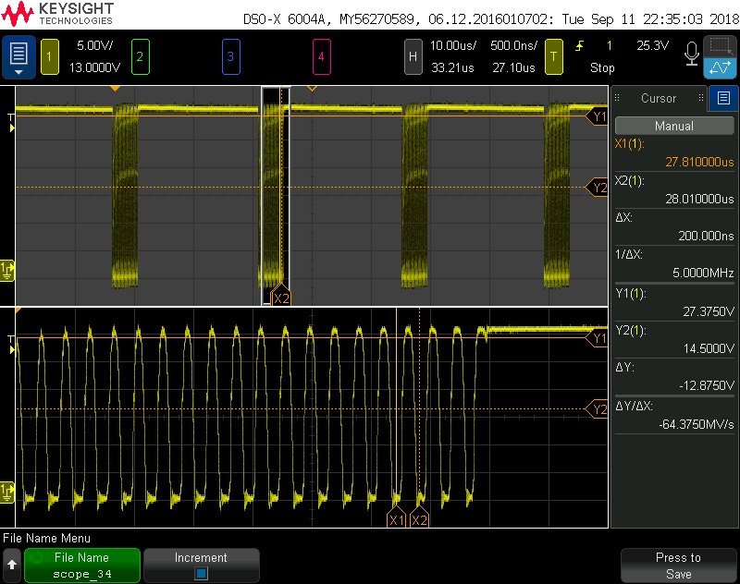Click the horizontal delay value 33.21us
This screenshot has height=584, width=740.
[452, 67]
